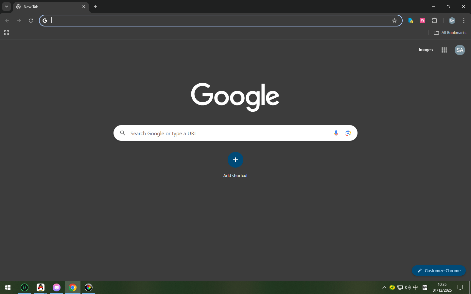Open the Extensions puzzle menu

[434, 21]
